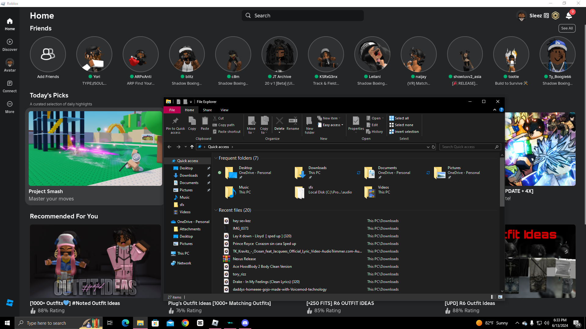Collapse the Recent files section

point(216,210)
